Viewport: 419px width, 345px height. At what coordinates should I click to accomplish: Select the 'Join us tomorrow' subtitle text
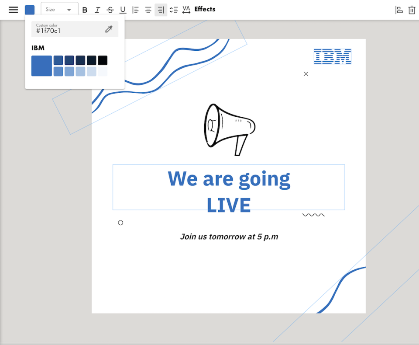(229, 237)
